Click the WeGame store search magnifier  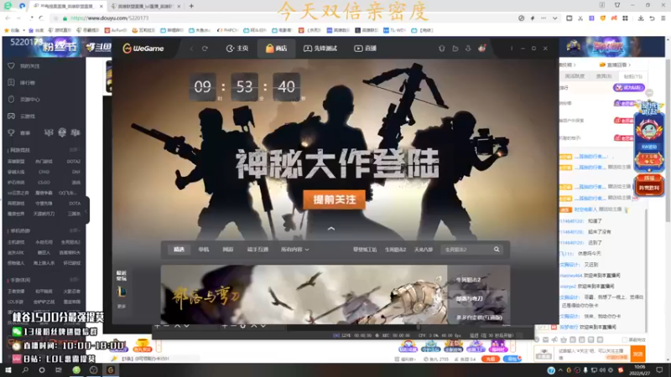click(497, 249)
